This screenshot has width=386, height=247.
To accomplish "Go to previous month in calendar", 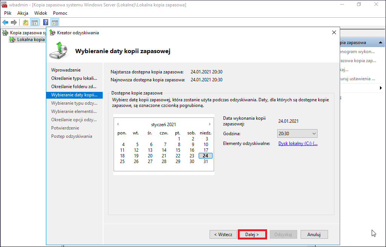I will pyautogui.click(x=118, y=124).
